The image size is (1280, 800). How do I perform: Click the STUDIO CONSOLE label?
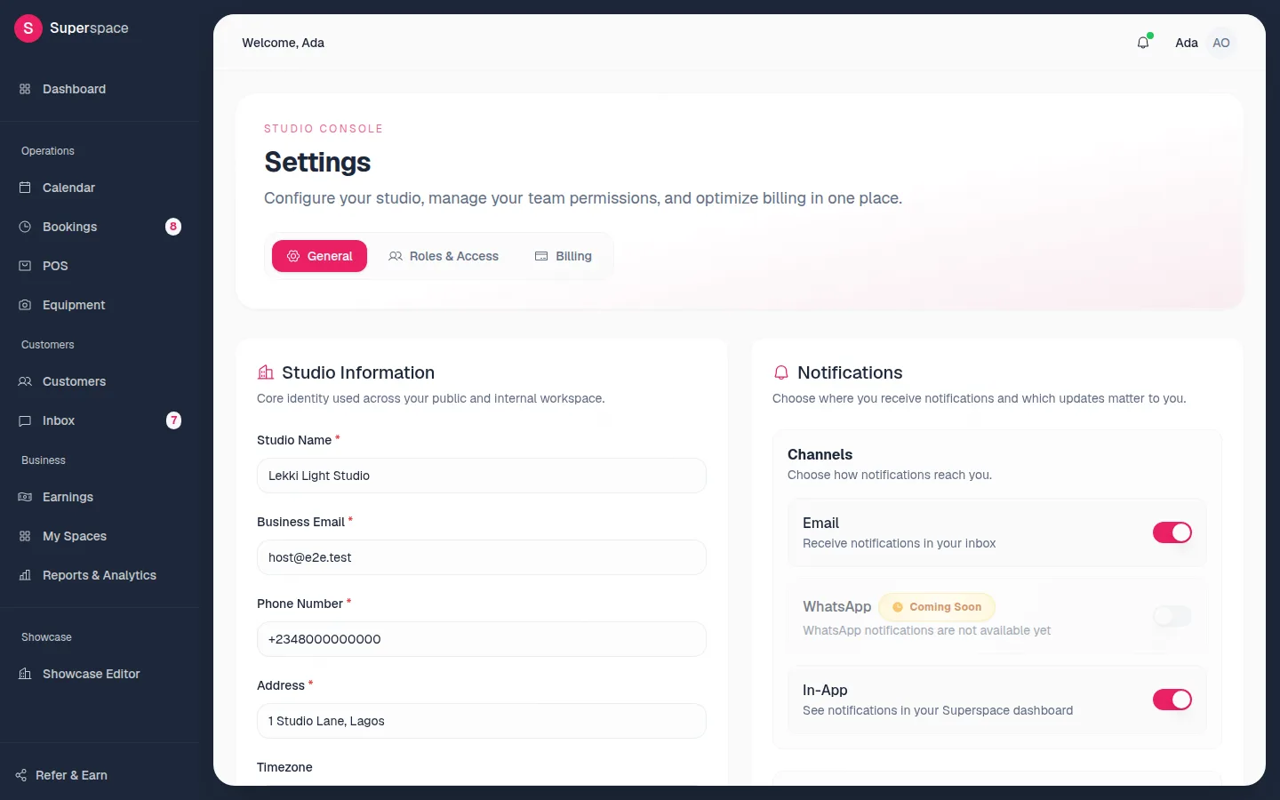click(x=324, y=129)
